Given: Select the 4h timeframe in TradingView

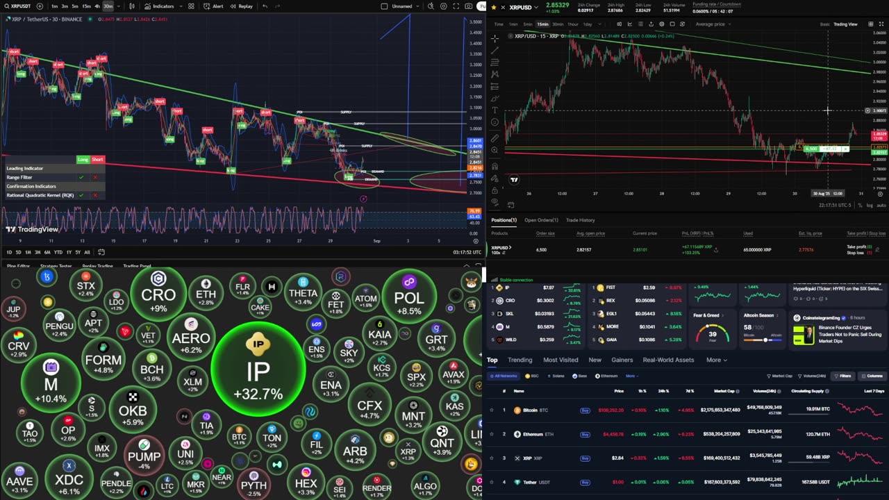Looking at the screenshot, I should point(97,6).
